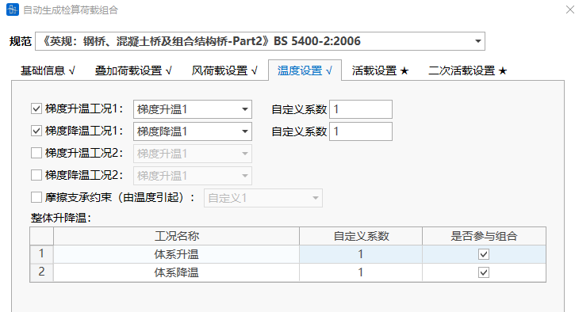Screen dimensions: 575x312
Task: Open the 活载设置 tab
Action: [x=380, y=70]
